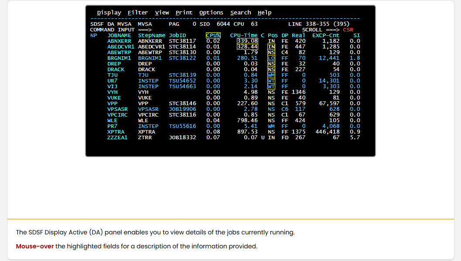The height and width of the screenshot is (261, 461).
Task: Click EXCP count 67,597
Action: pos(329,103)
